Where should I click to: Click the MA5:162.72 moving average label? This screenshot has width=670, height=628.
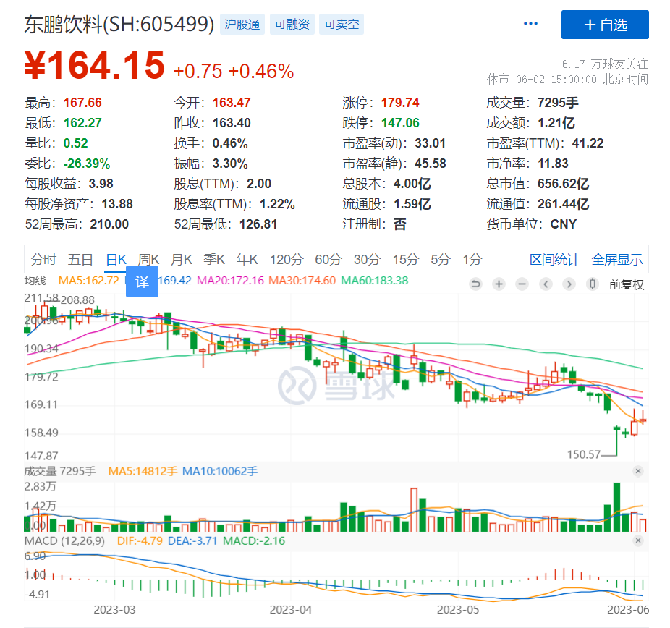coord(88,281)
